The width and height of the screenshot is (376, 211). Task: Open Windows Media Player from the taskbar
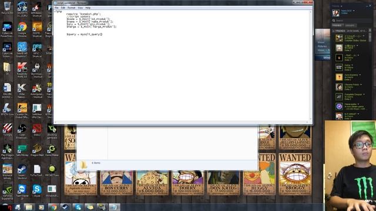click(41, 207)
